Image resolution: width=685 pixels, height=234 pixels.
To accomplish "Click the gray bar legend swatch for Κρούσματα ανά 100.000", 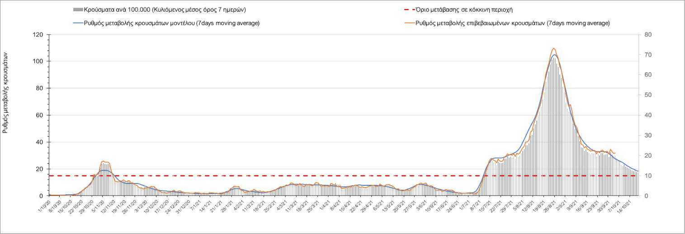I will 77,9.
